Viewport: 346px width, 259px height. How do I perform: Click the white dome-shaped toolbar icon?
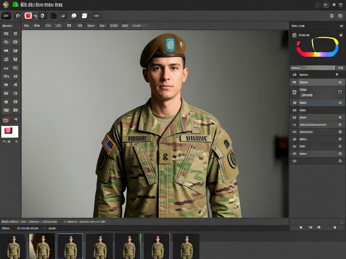coord(74,16)
